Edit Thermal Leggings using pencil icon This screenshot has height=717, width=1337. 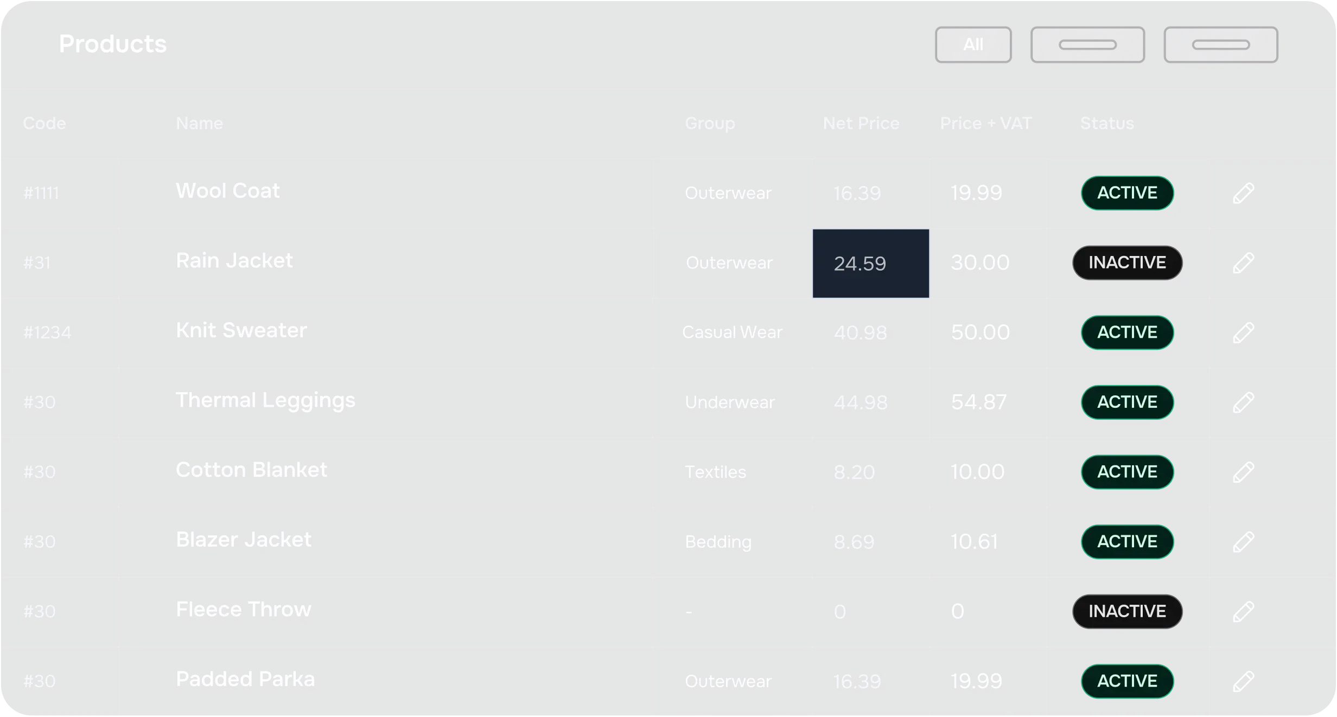(x=1243, y=402)
